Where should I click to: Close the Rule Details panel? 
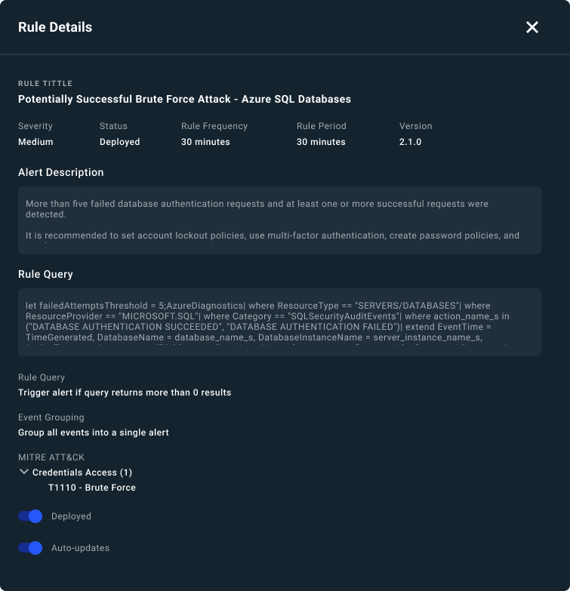[532, 27]
